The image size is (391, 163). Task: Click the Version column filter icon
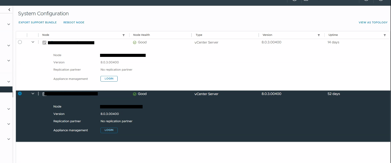[x=319, y=35]
